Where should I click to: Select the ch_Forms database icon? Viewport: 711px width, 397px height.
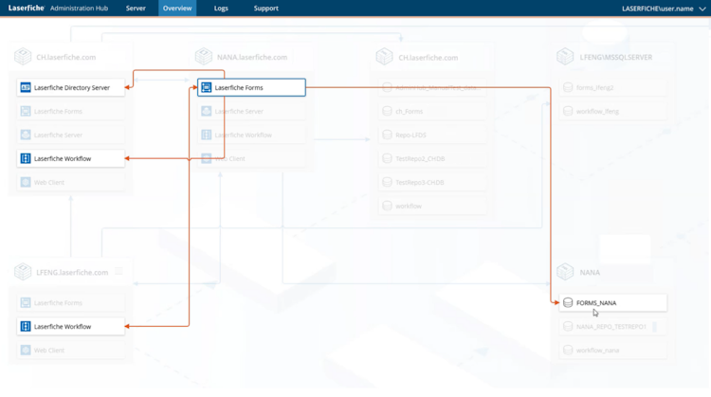pyautogui.click(x=387, y=111)
